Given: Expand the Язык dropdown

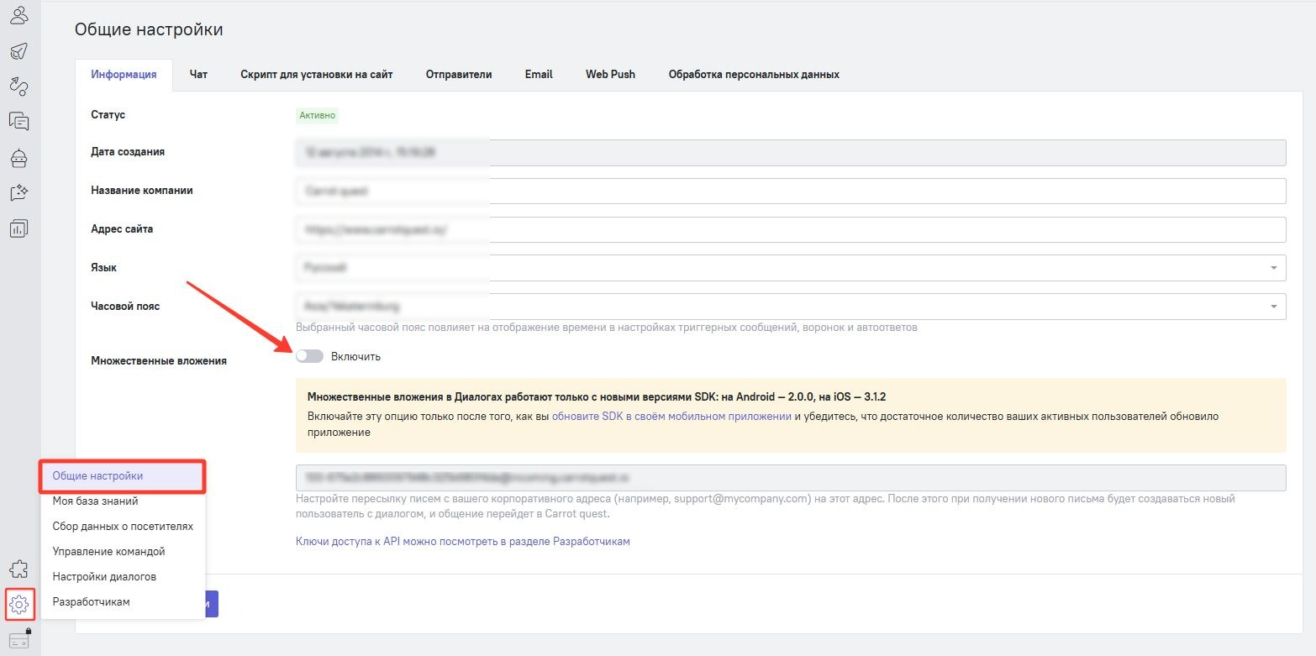Looking at the screenshot, I should pyautogui.click(x=790, y=268).
